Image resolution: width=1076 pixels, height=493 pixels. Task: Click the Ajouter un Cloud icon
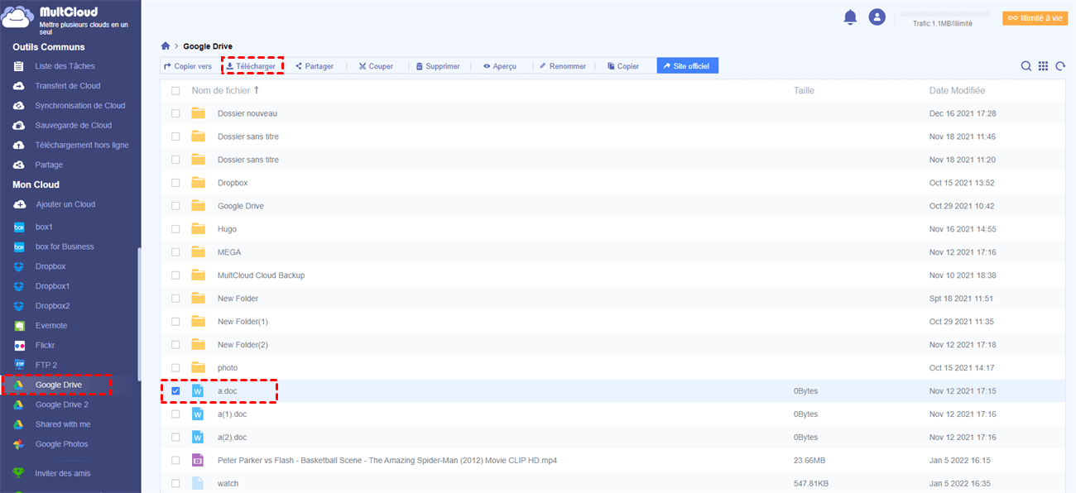point(19,204)
